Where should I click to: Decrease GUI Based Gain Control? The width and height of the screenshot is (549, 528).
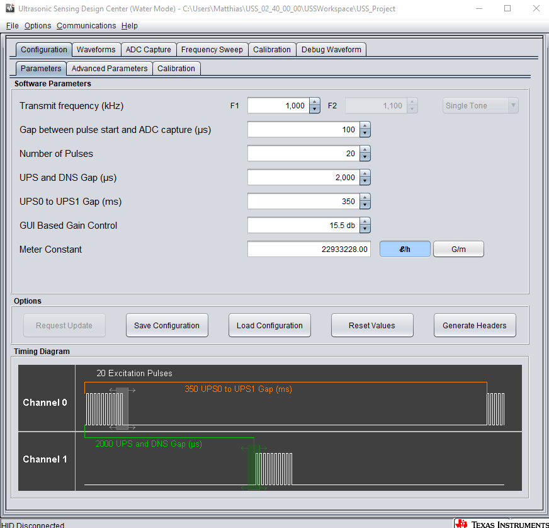(365, 229)
